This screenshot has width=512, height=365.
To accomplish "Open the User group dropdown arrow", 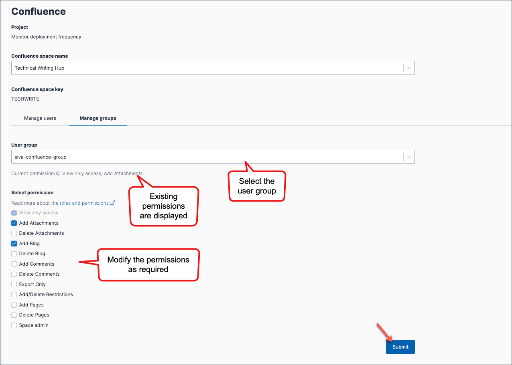I will pos(409,157).
